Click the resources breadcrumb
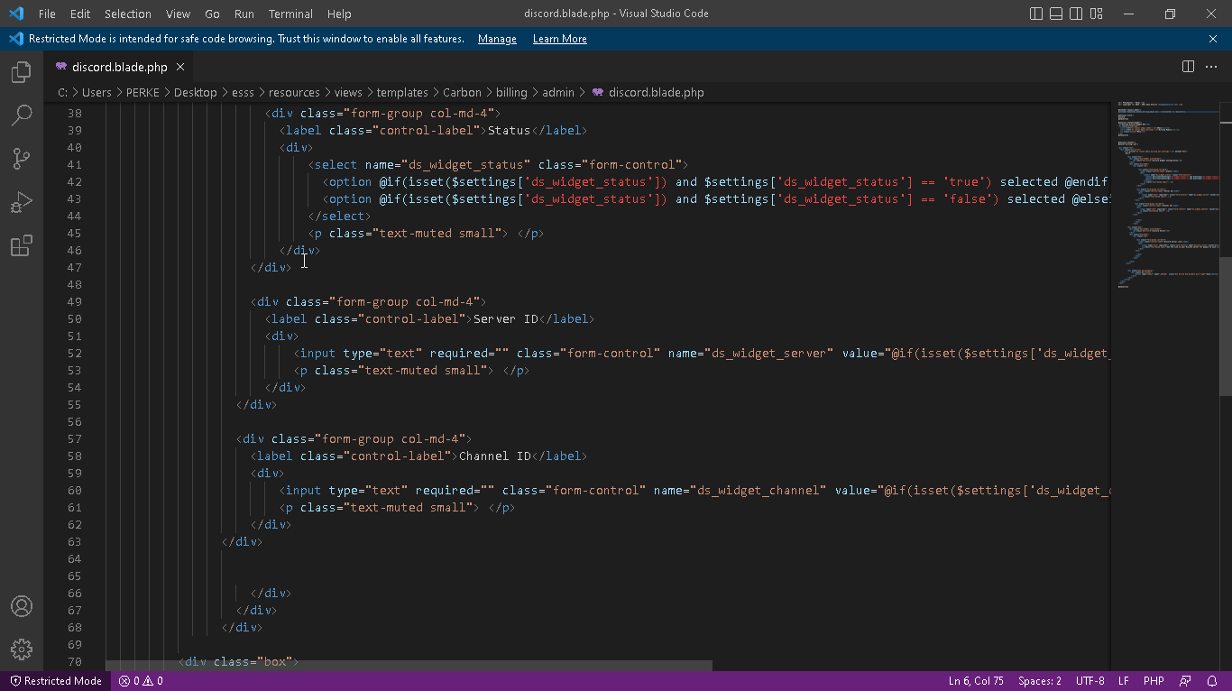This screenshot has width=1232, height=691. tap(294, 92)
